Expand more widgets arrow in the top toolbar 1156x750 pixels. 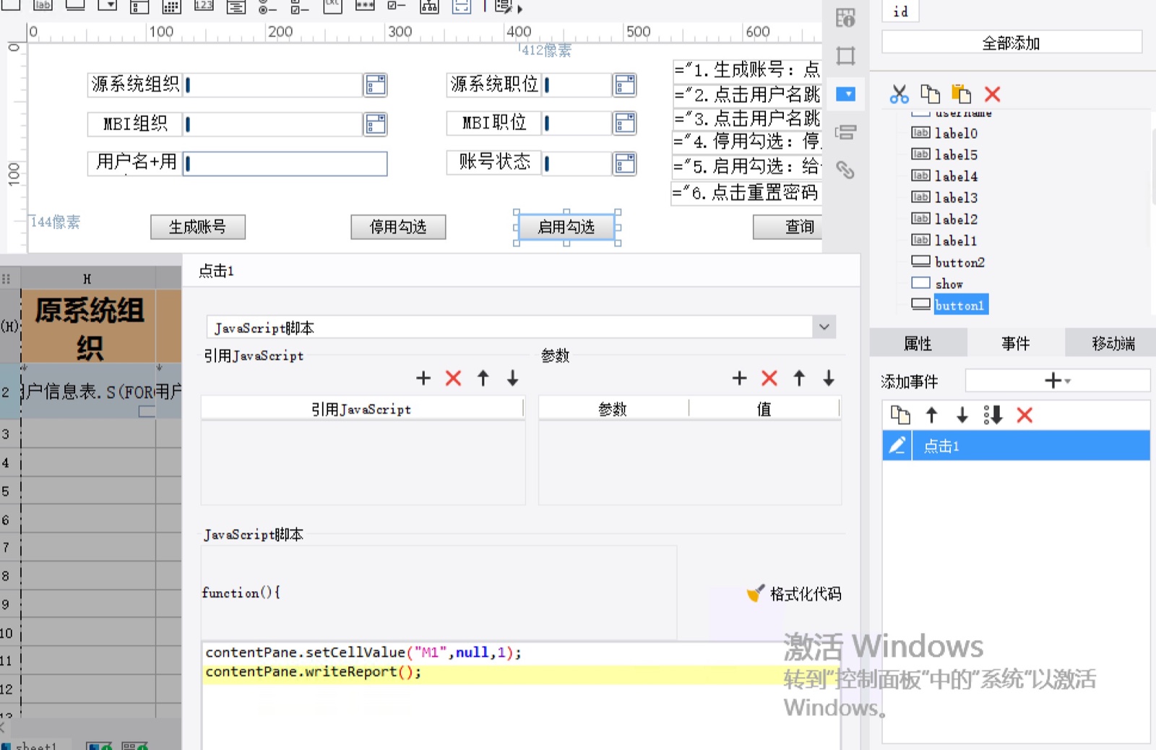(520, 9)
